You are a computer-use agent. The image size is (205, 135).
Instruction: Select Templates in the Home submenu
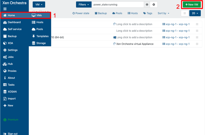(42, 36)
